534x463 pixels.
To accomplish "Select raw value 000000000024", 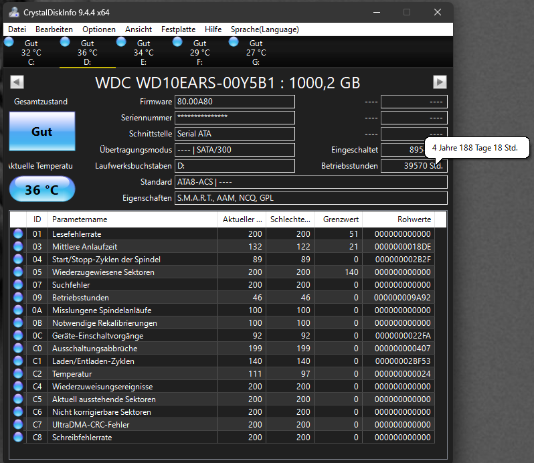I will [403, 374].
